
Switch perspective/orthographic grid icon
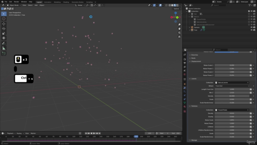(x=179, y=37)
